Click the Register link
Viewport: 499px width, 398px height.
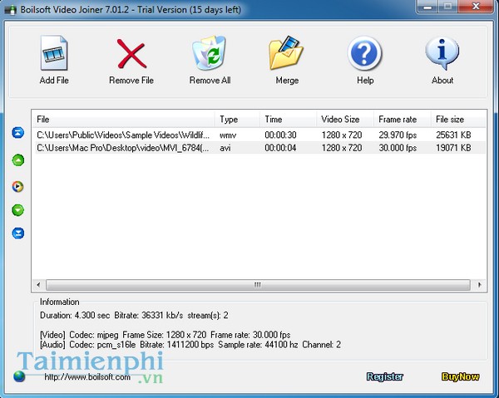385,376
